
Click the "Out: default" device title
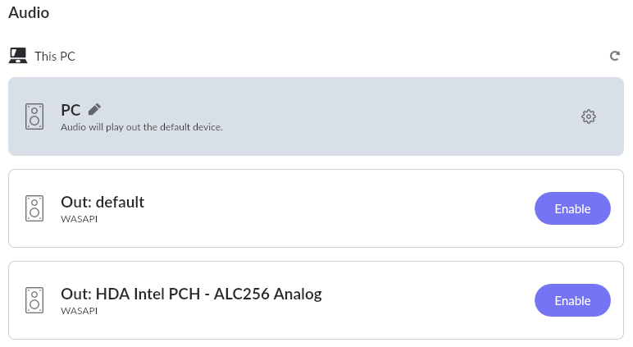(102, 202)
